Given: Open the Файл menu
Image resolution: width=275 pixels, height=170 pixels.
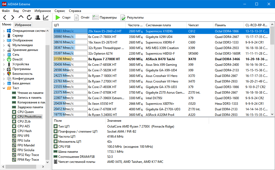Looking at the screenshot, I should [x=6, y=11].
